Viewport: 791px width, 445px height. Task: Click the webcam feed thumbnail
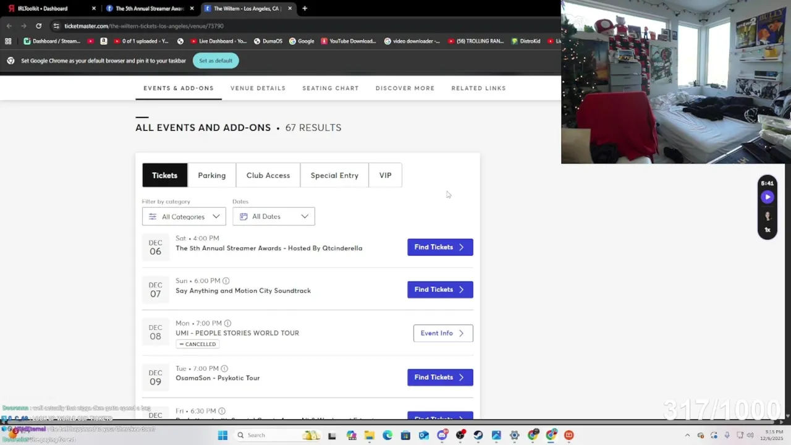point(676,82)
